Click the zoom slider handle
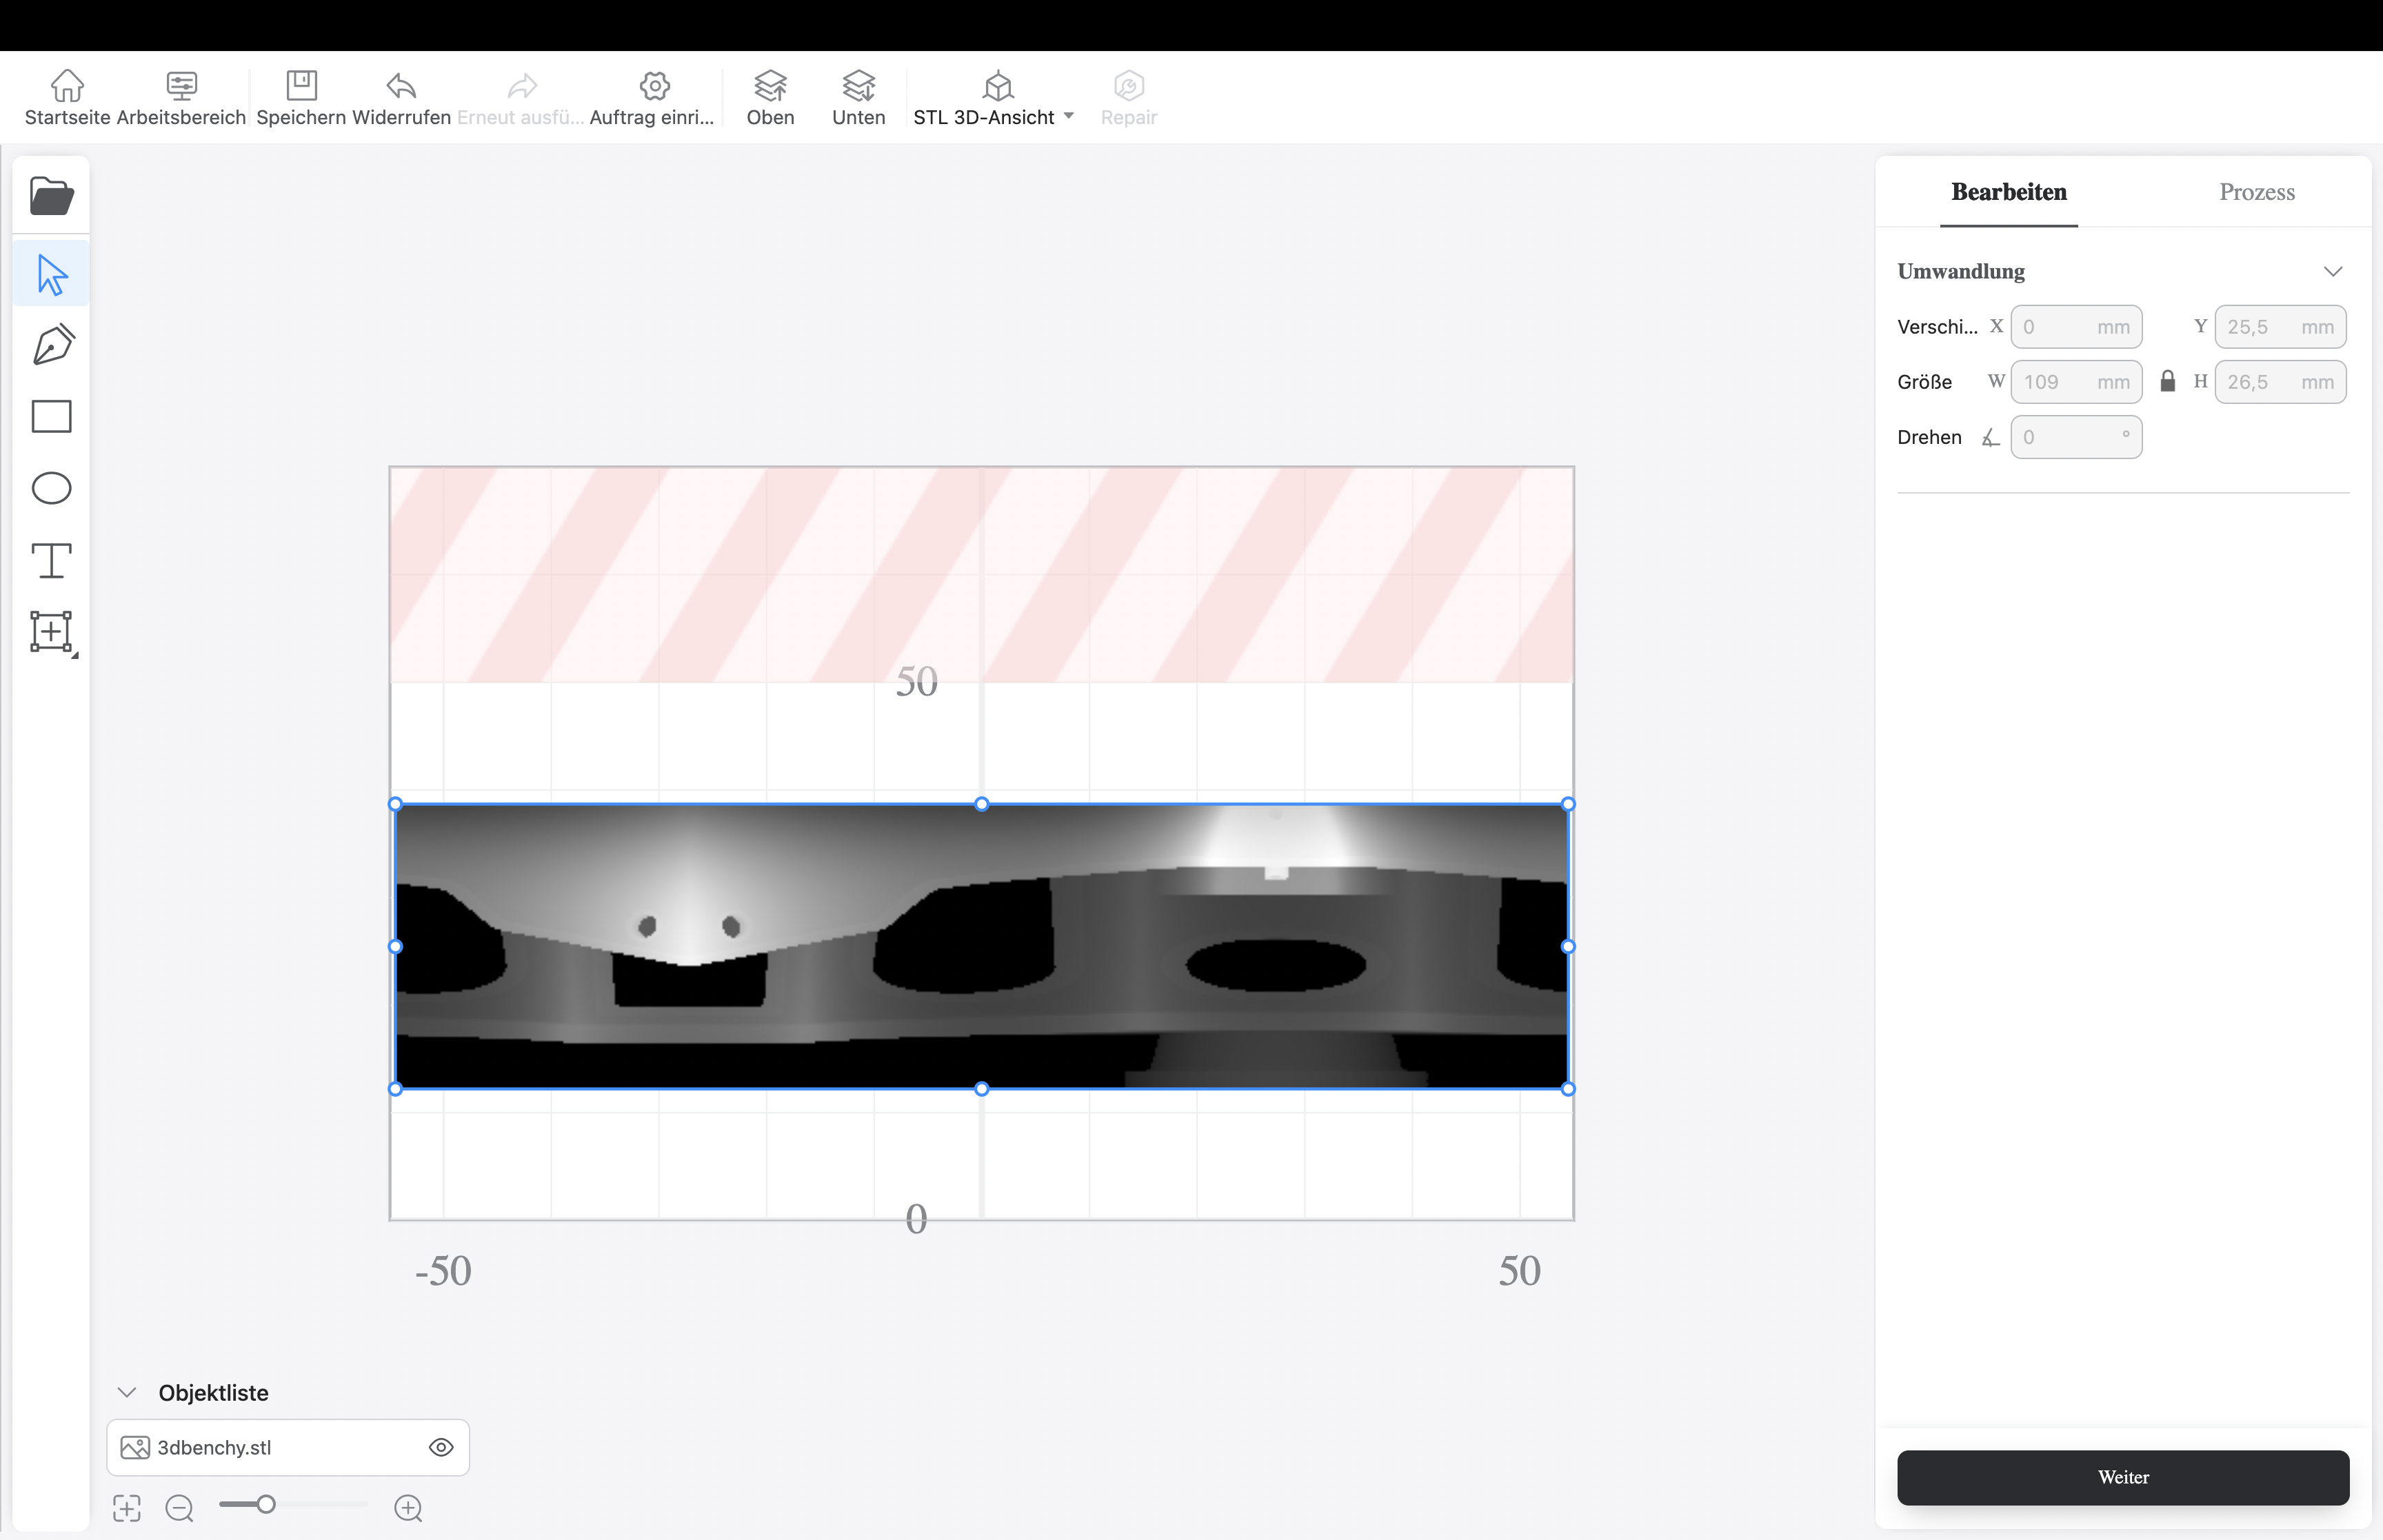Screen dimensions: 2383x1540 (266, 1504)
